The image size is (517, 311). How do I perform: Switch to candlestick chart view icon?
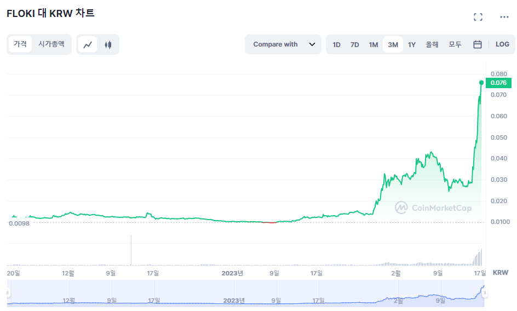108,44
